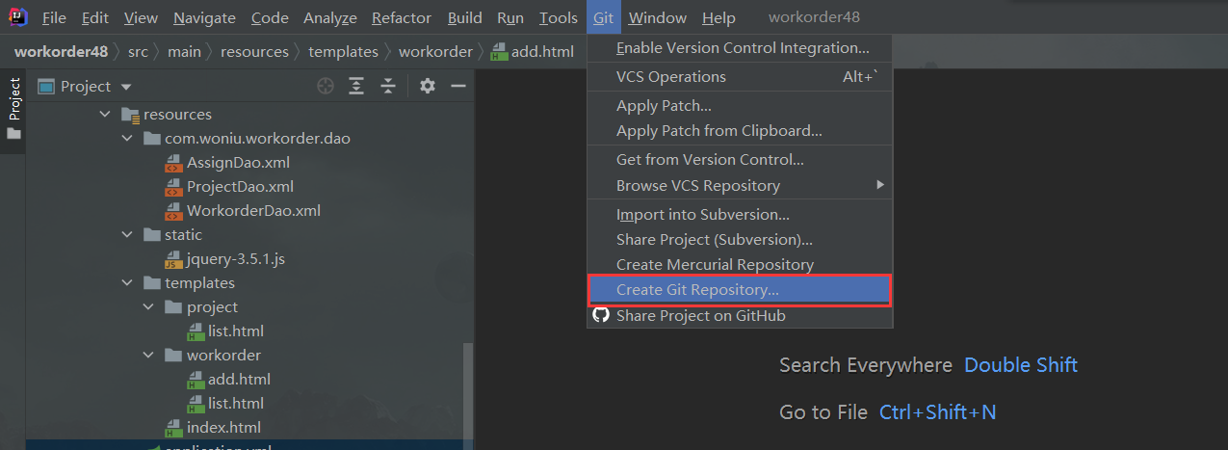Viewport: 1228px width, 450px height.
Task: Click the locate target icon in Project panel
Action: 325,87
